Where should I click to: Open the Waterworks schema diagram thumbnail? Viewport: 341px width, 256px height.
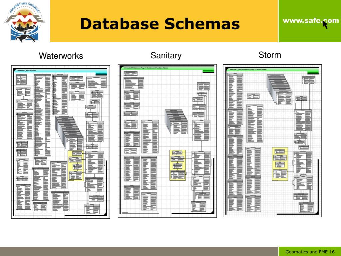coord(61,142)
